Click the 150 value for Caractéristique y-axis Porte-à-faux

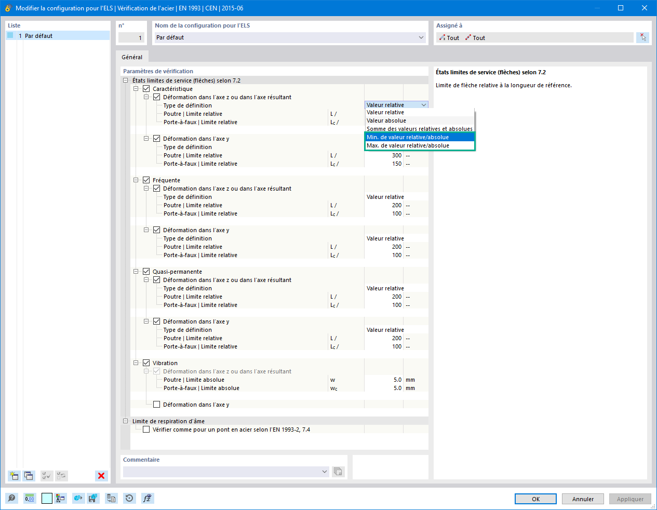tap(384, 164)
